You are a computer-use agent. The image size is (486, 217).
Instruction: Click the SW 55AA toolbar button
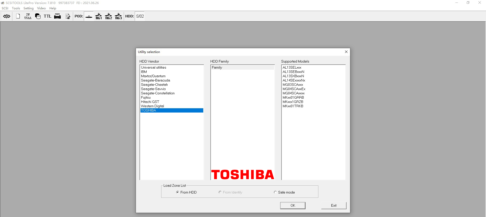(28, 16)
